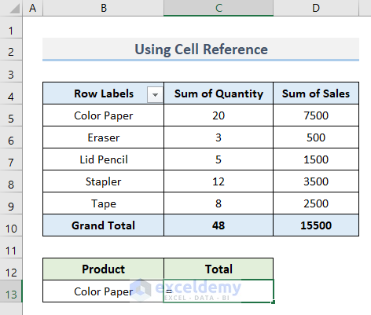This screenshot has height=315, width=371.
Task: Click sales cell showing 7500
Action: pos(316,115)
